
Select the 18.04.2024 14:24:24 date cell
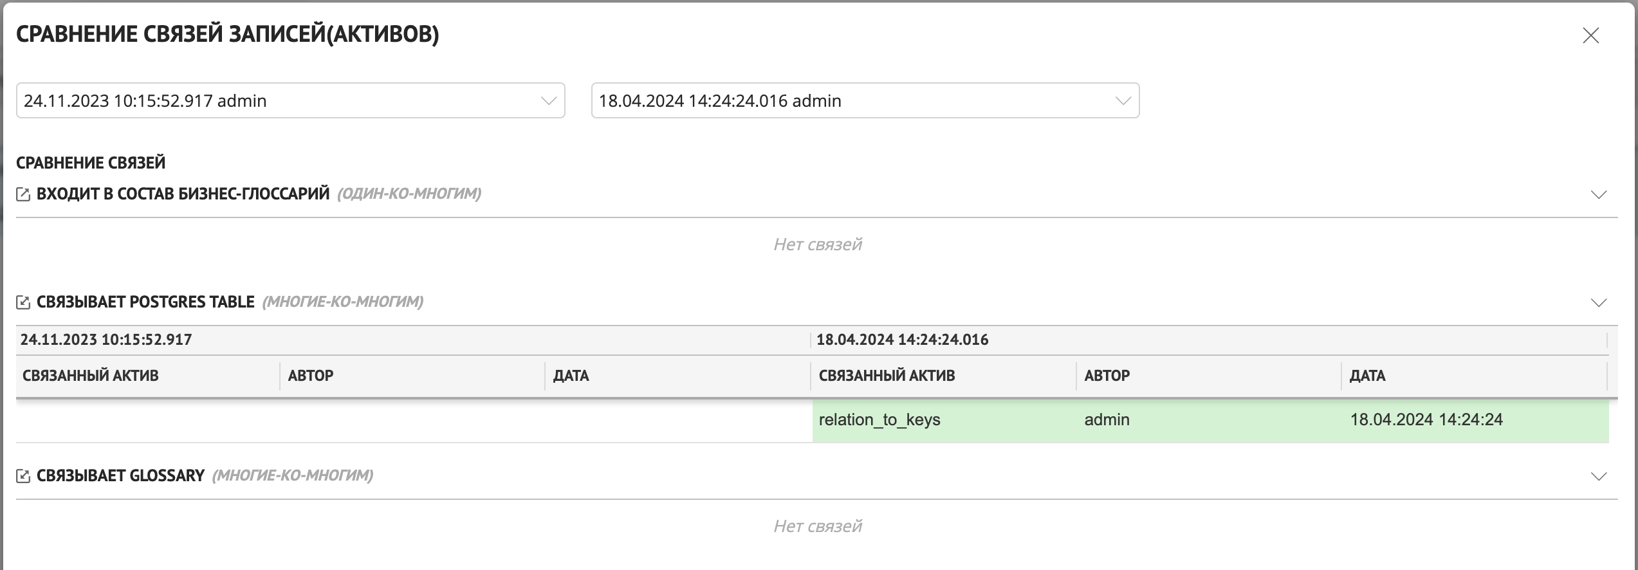coord(1426,420)
